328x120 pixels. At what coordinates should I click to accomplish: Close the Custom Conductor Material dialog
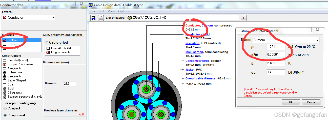317,30
